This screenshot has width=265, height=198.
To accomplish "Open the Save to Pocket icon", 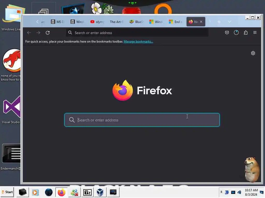I will coord(227,32).
